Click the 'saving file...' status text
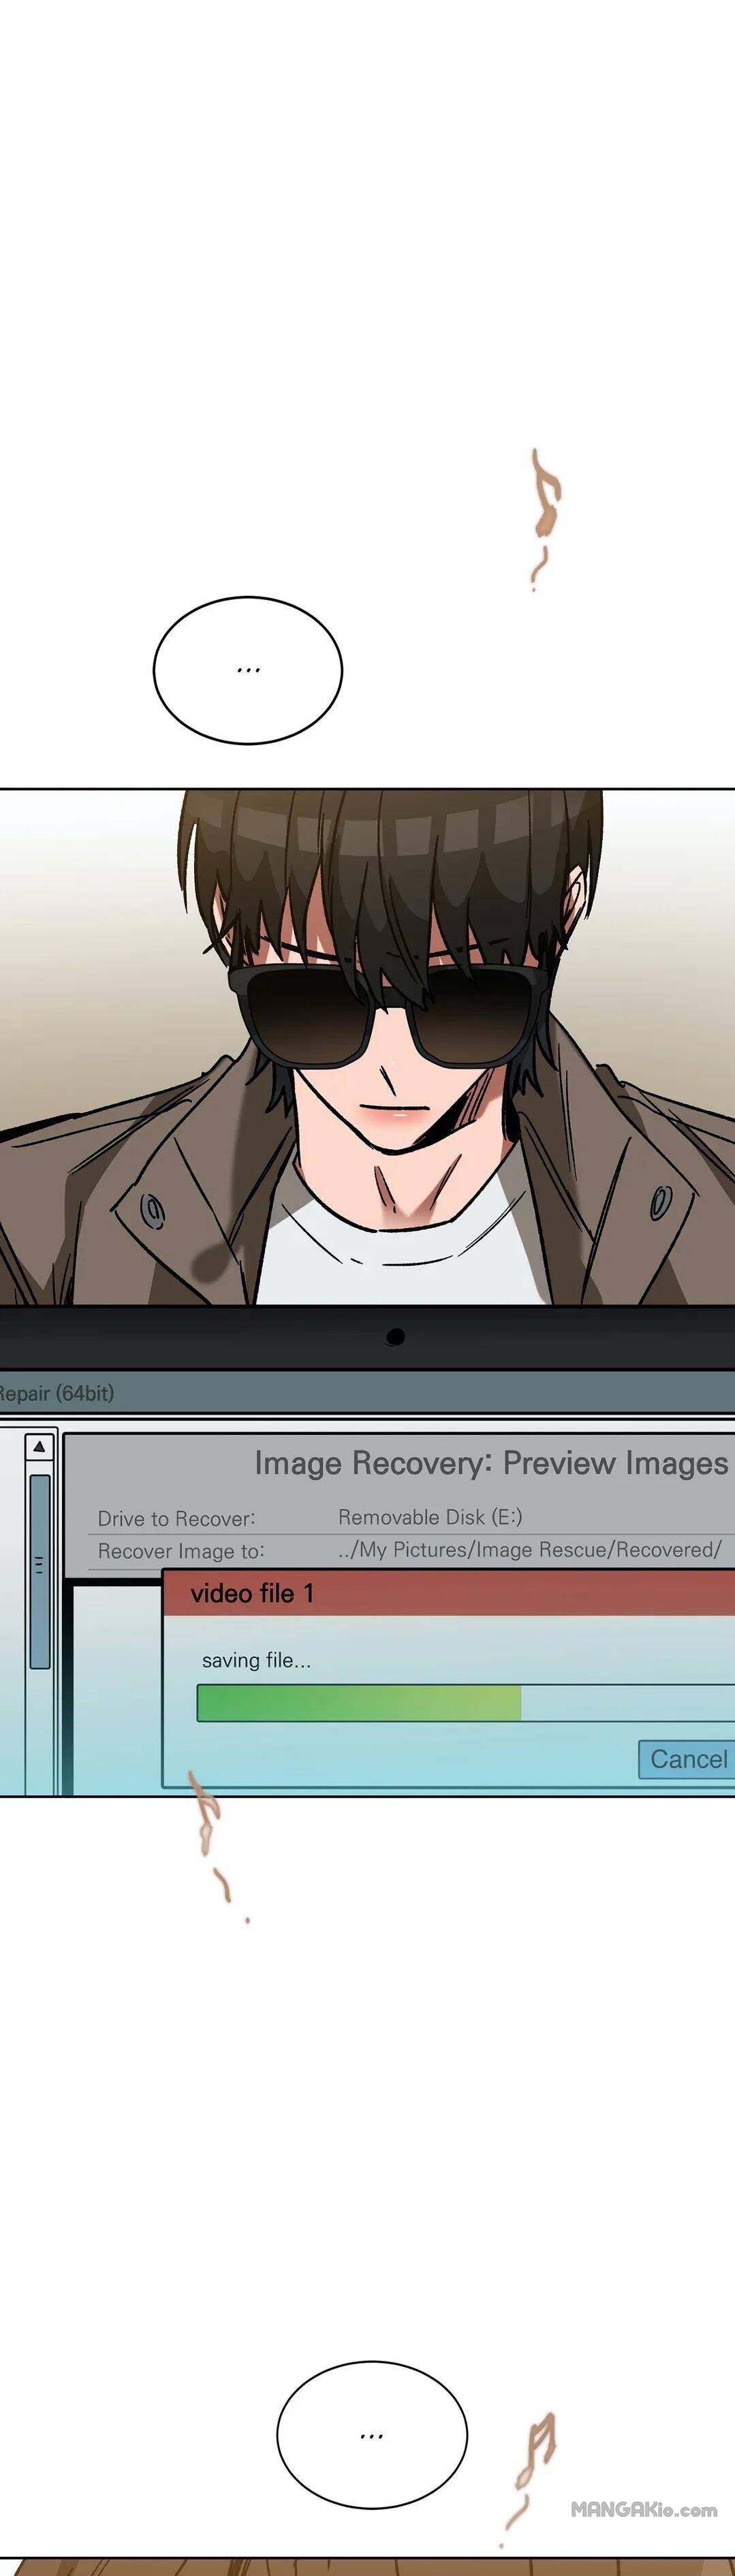The width and height of the screenshot is (735, 2576). (256, 1660)
